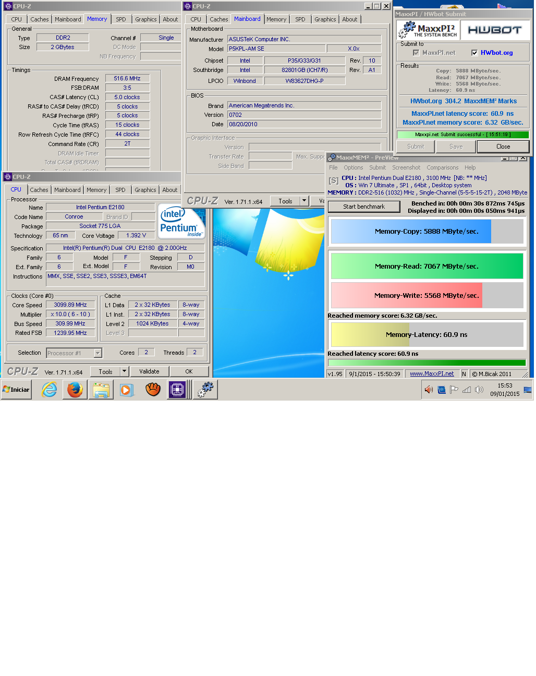Screen dimensions: 536x676
Task: Switch to SPD tab in CPU-Z Memory window
Action: [x=121, y=19]
